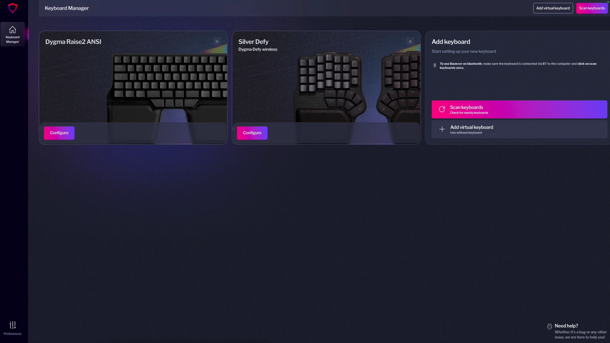Click the Dygma logo in the sidebar
Image resolution: width=610 pixels, height=343 pixels.
click(13, 8)
